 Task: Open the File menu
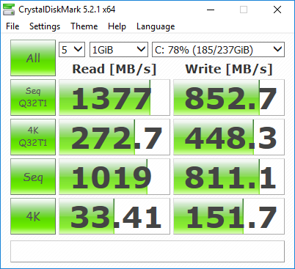12,26
